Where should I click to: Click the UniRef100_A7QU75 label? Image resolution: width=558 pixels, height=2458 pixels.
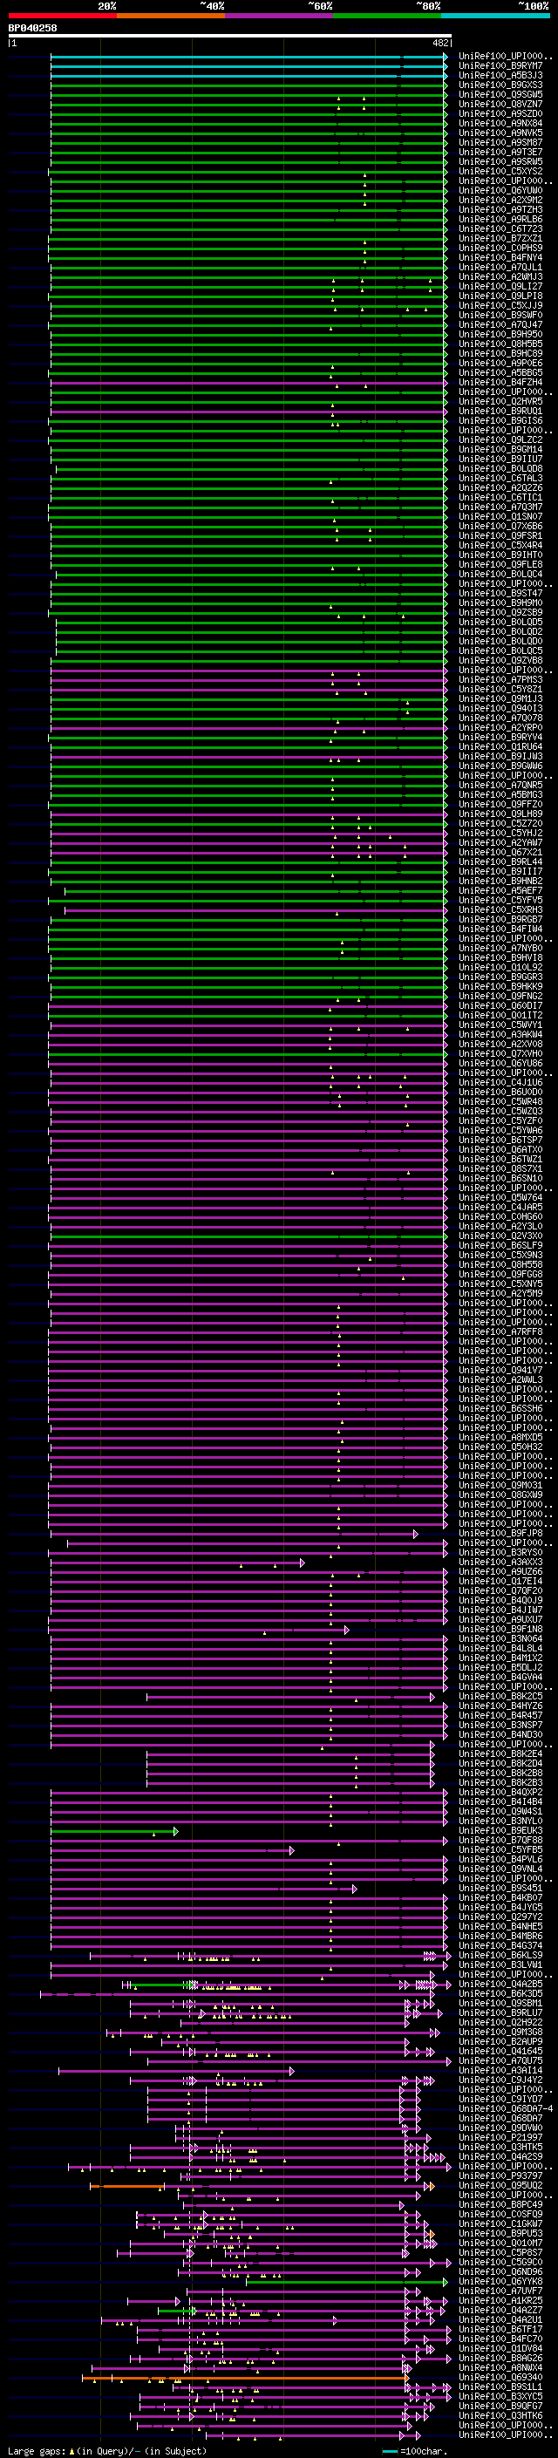500,2061
